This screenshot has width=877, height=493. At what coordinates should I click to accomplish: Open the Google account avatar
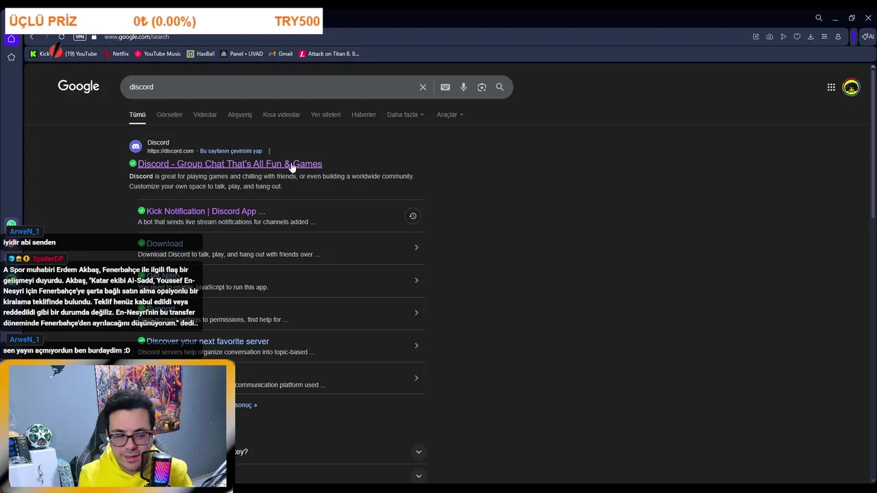(851, 87)
